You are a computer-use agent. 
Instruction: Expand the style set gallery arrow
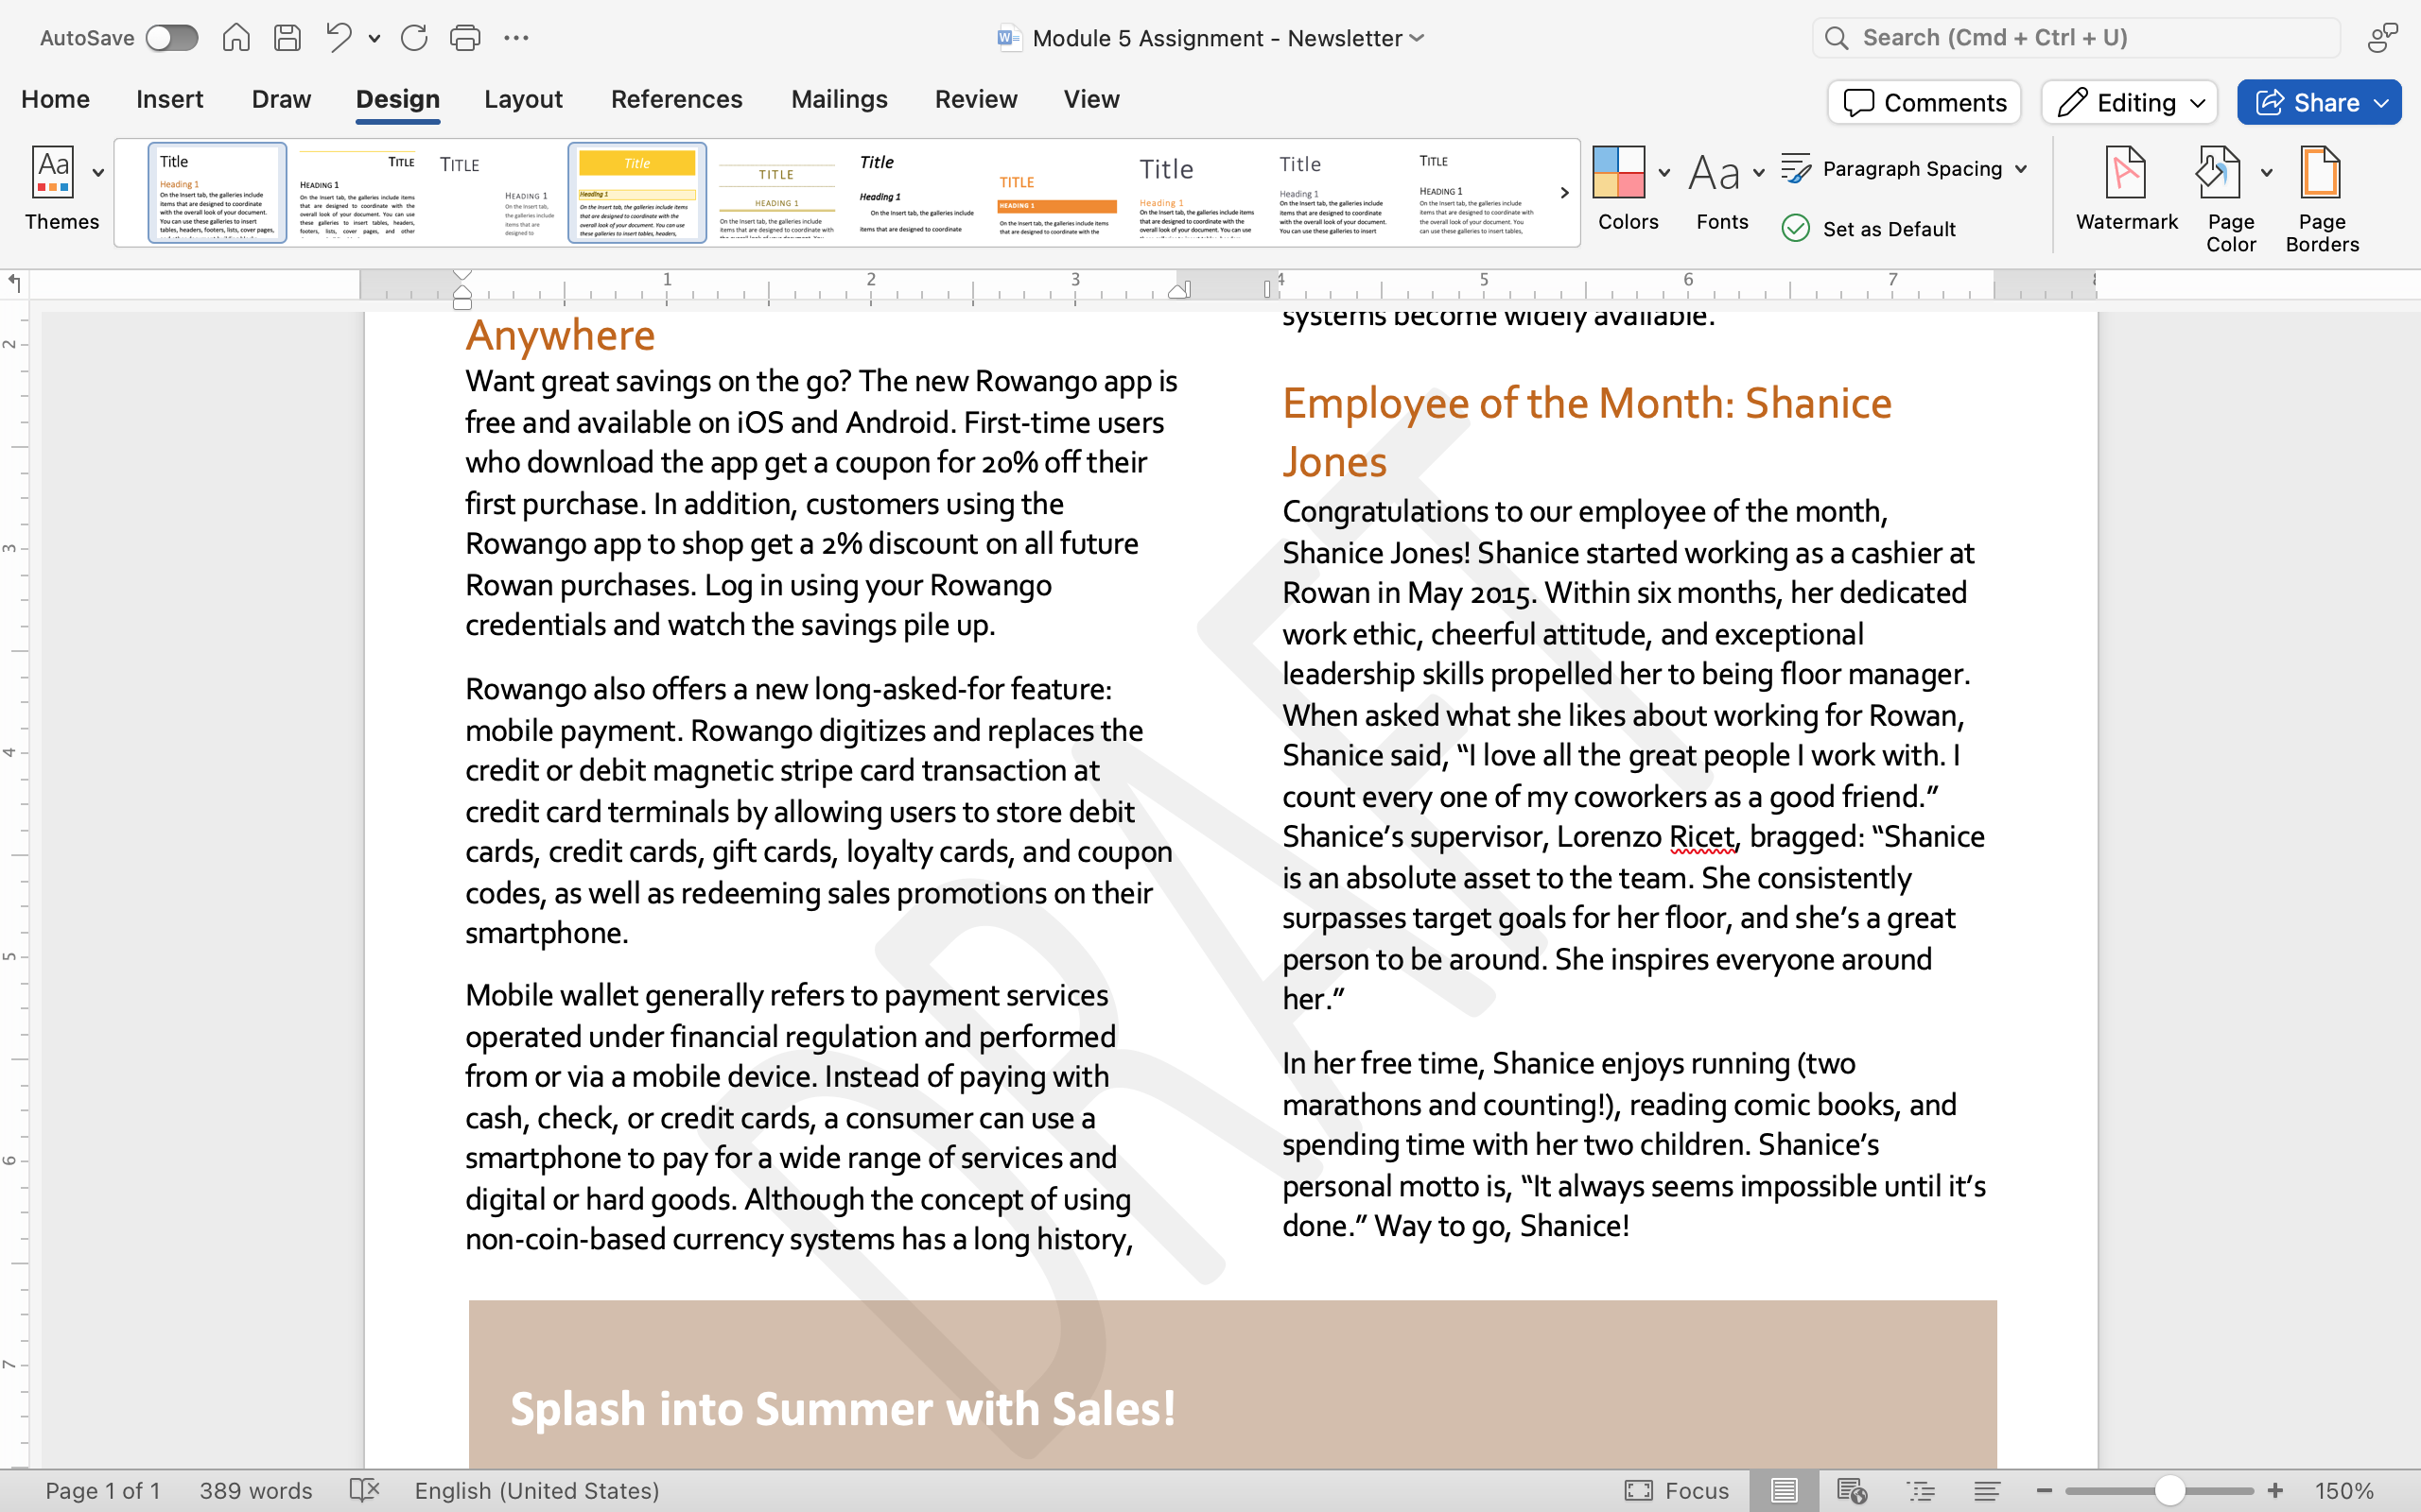coord(1564,192)
